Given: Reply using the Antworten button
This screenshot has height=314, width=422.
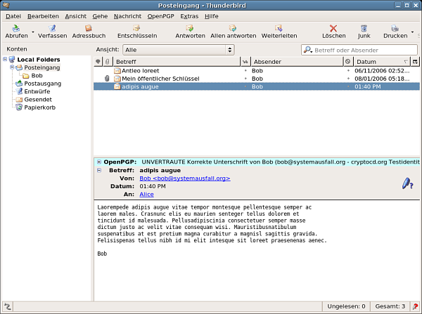Looking at the screenshot, I should pos(190,32).
